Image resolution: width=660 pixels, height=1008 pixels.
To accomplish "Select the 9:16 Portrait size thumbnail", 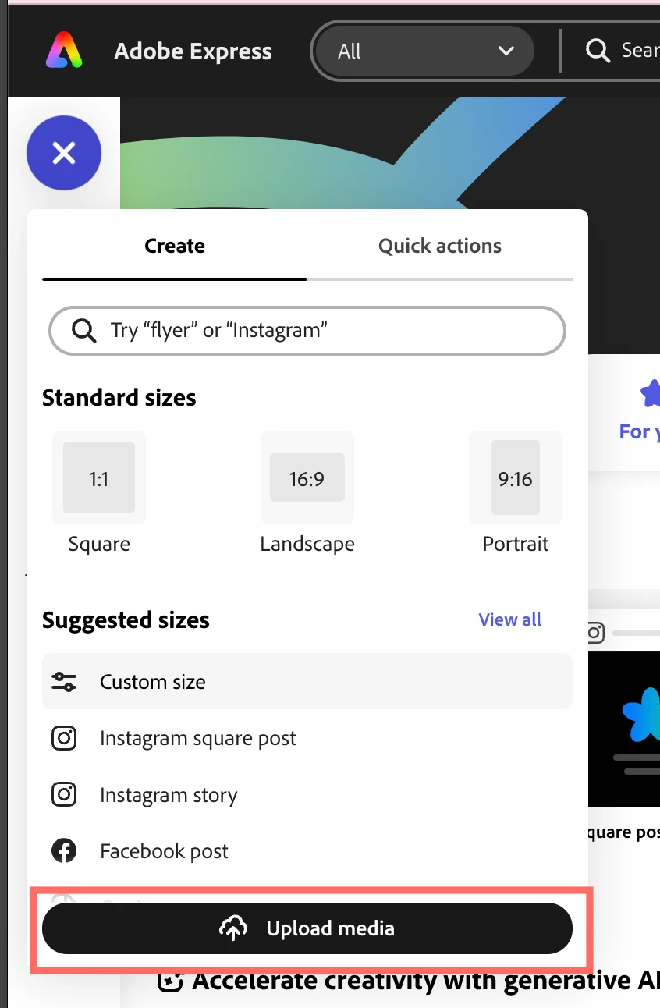I will (x=516, y=477).
